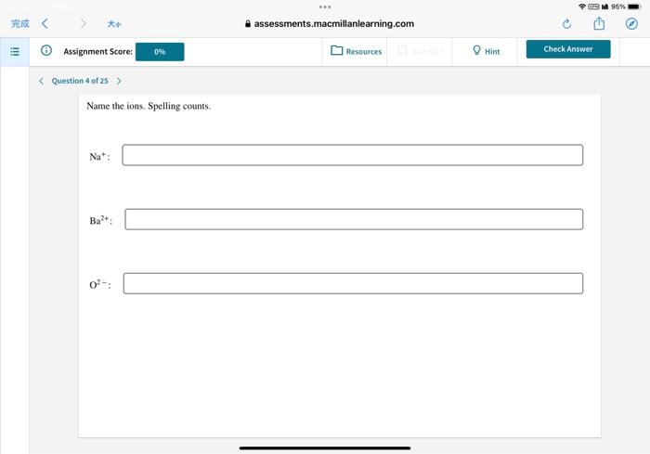Tap the Wi-Fi status icon
Viewport: 650px width, 454px height.
point(582,6)
